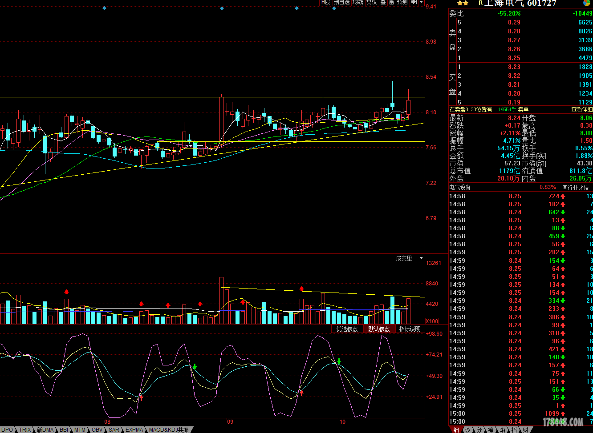Screen dimensions: 593x433
Task: Click the H股 toolbar button
Action: point(326,2)
